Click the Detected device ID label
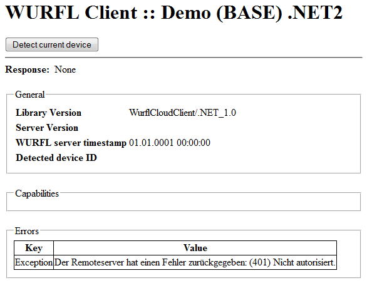367x283 pixels. click(x=56, y=158)
